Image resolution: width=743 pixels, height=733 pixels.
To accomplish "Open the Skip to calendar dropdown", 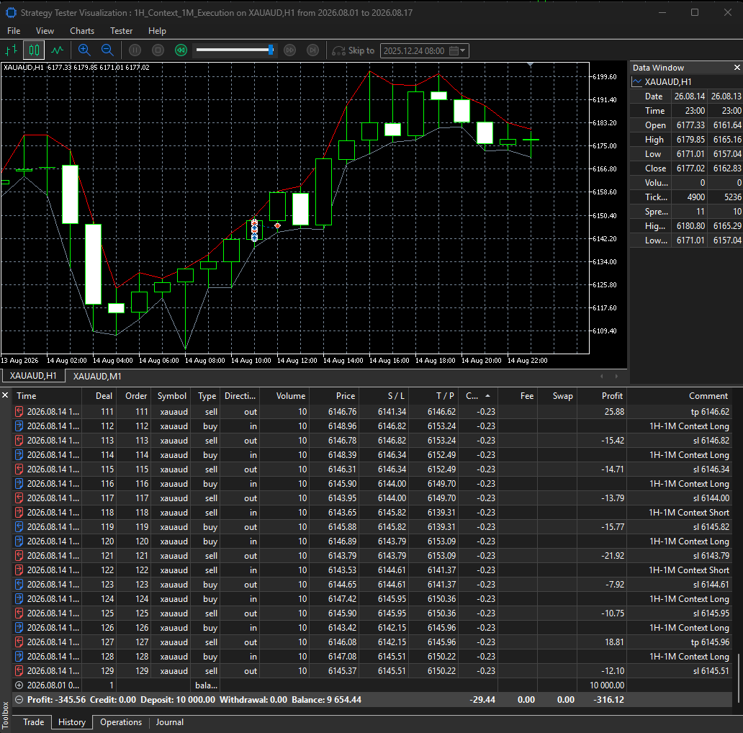I will (x=458, y=50).
